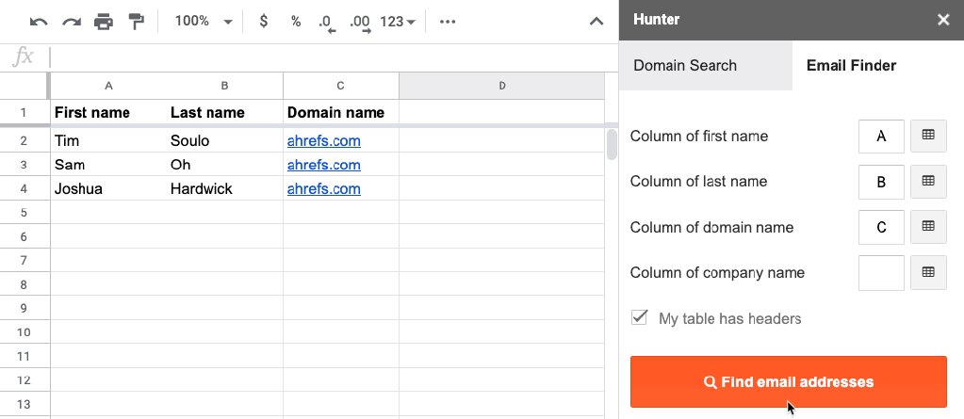Select the Email Finder tab

pos(851,66)
